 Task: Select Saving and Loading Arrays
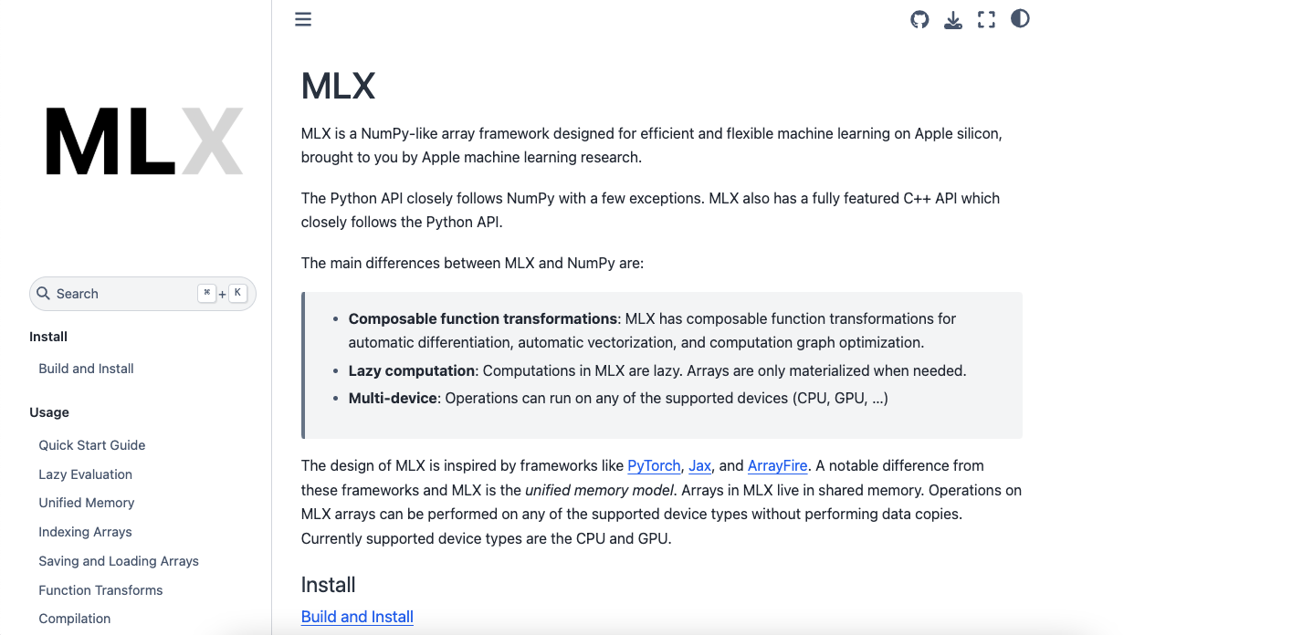[x=119, y=561]
